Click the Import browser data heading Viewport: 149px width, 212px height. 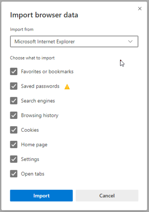pyautogui.click(x=44, y=15)
